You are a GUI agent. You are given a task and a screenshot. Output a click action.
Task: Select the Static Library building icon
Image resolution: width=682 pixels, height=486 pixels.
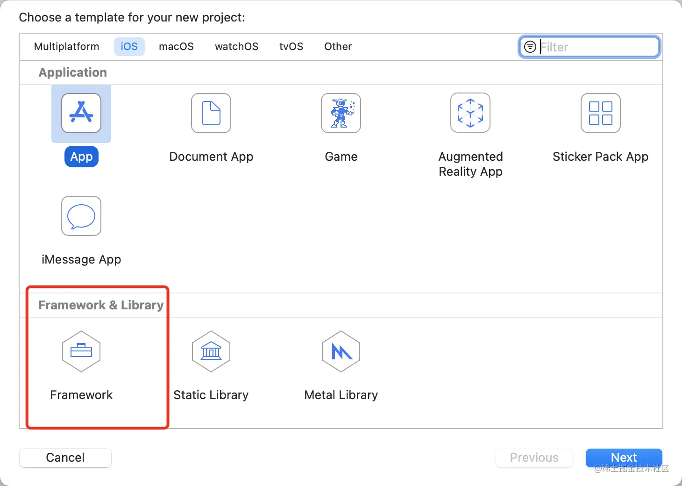tap(211, 351)
